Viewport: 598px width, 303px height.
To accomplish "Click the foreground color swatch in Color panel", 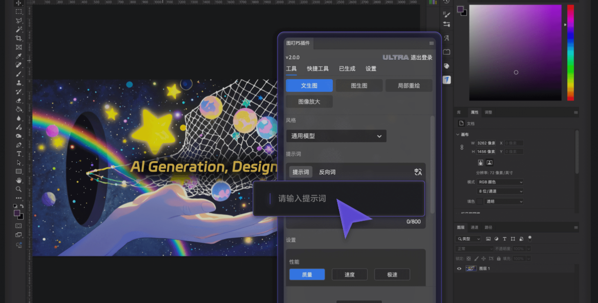I will tap(460, 9).
